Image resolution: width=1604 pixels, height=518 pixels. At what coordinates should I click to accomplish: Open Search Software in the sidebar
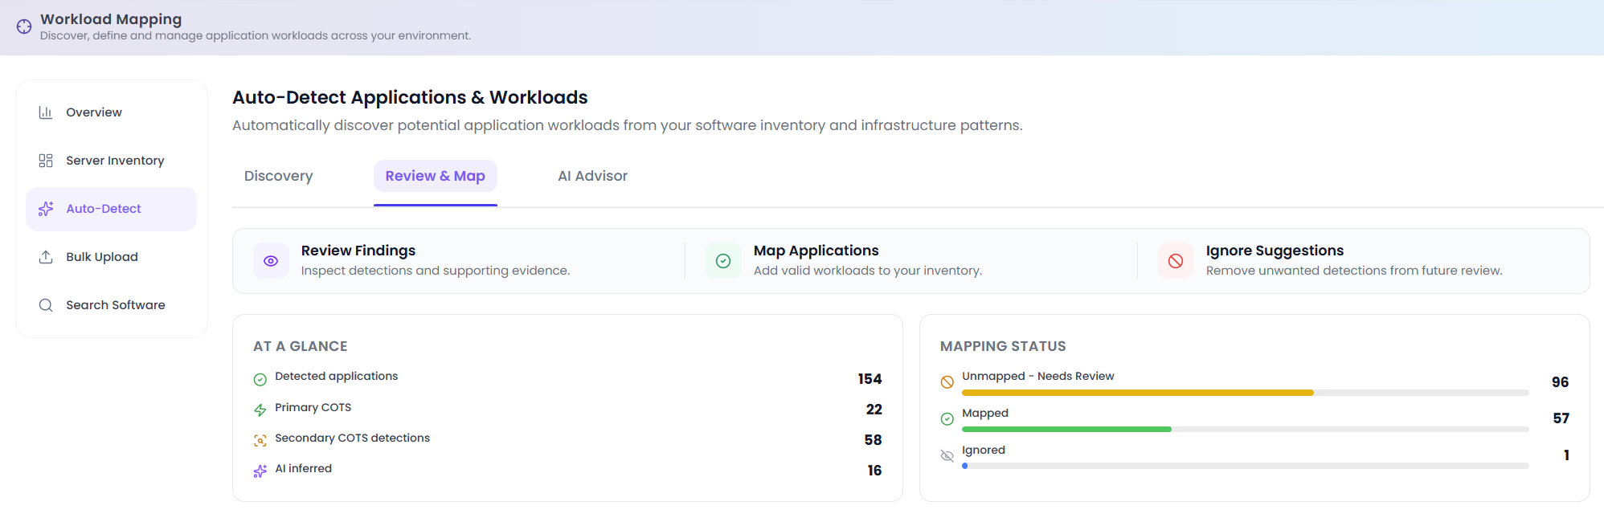[111, 305]
